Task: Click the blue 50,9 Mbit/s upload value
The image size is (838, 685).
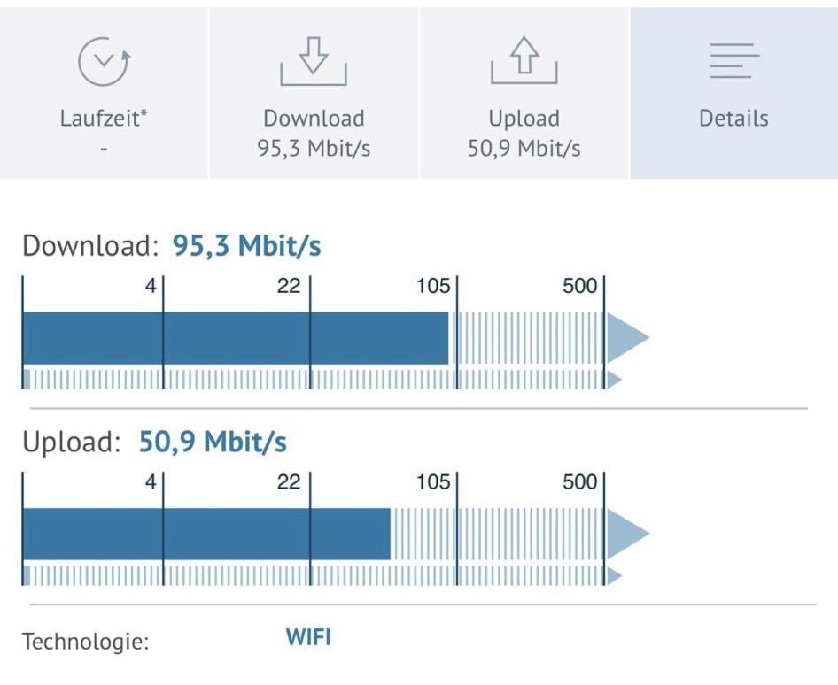Action: point(213,443)
